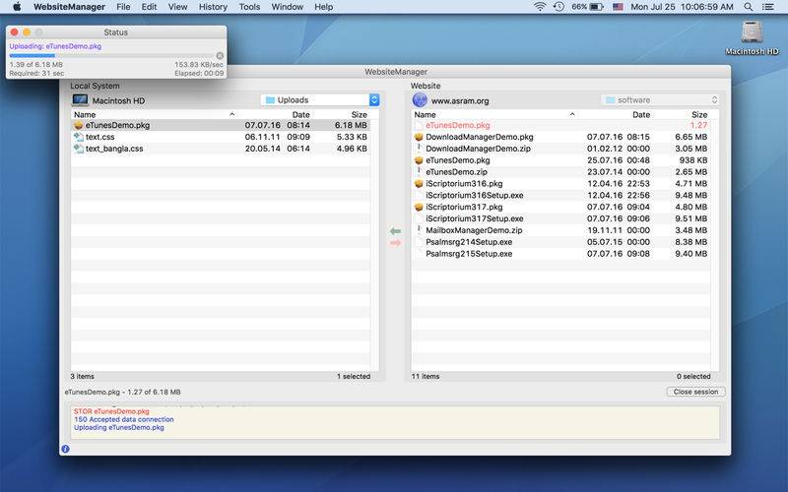Select local file text.css

pyautogui.click(x=221, y=137)
